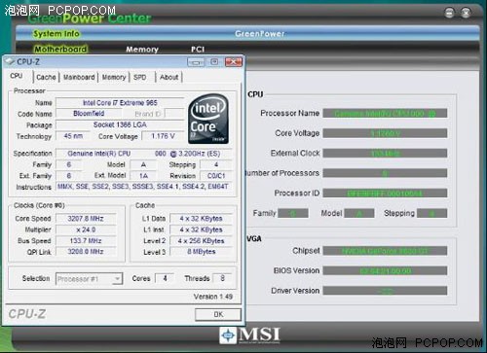Click the "3208.0 MHz" QPI Link value

click(86, 252)
